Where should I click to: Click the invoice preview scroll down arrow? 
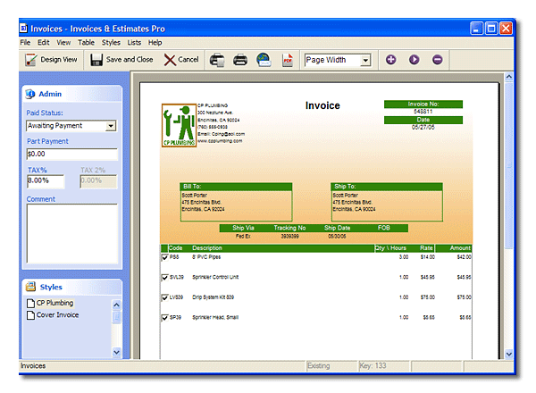pyautogui.click(x=508, y=354)
